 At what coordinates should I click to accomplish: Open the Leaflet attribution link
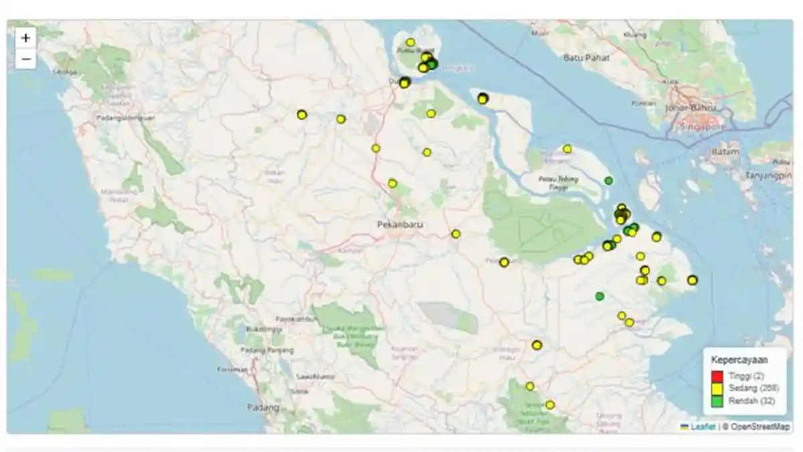click(x=703, y=427)
